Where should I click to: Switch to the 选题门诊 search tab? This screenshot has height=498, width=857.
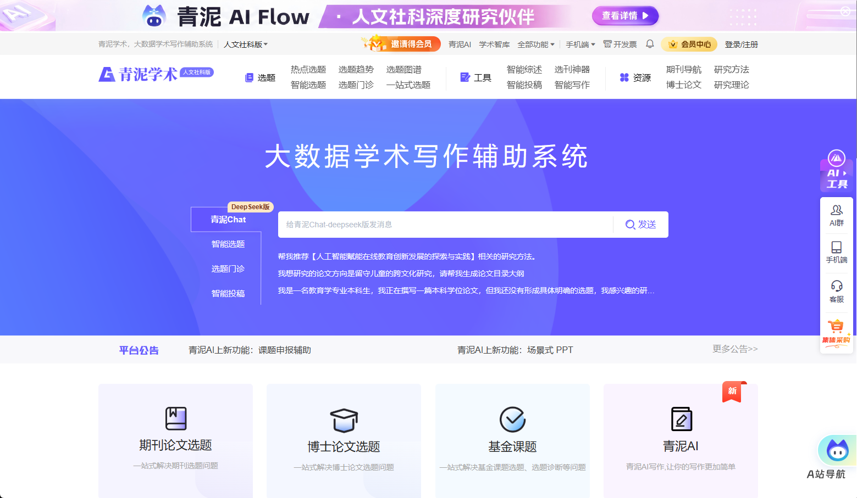point(228,269)
